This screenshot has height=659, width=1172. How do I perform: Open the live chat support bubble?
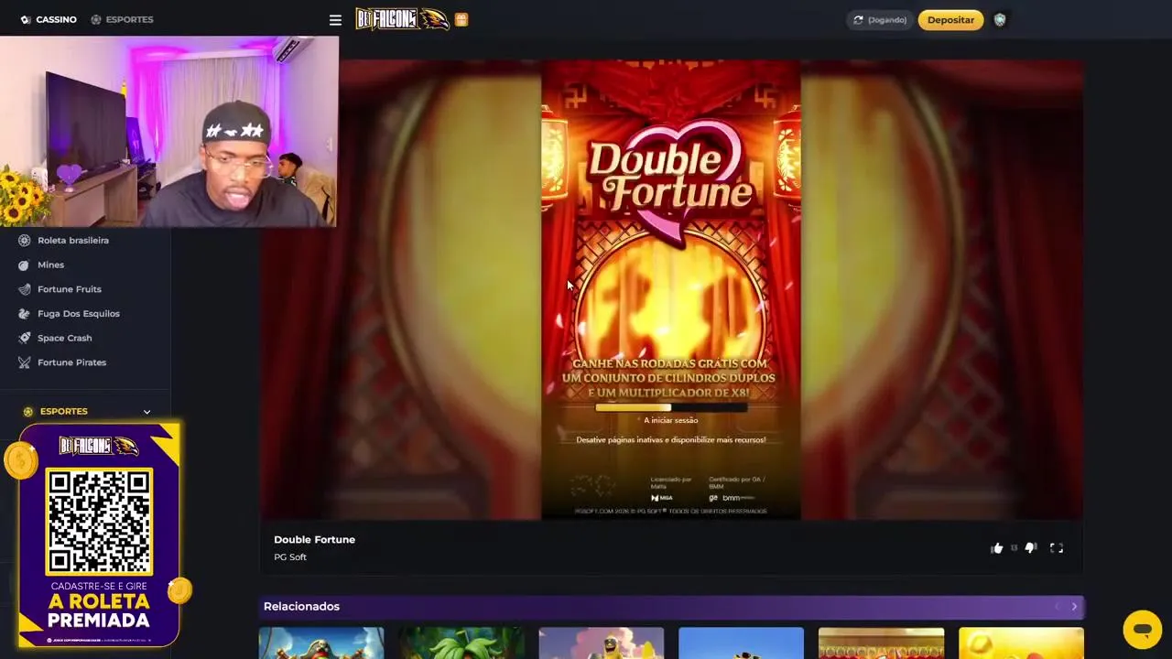[x=1142, y=630]
